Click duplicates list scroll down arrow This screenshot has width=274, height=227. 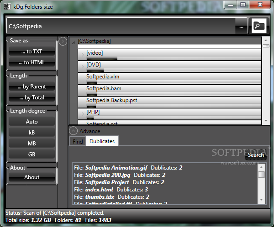(x=261, y=199)
